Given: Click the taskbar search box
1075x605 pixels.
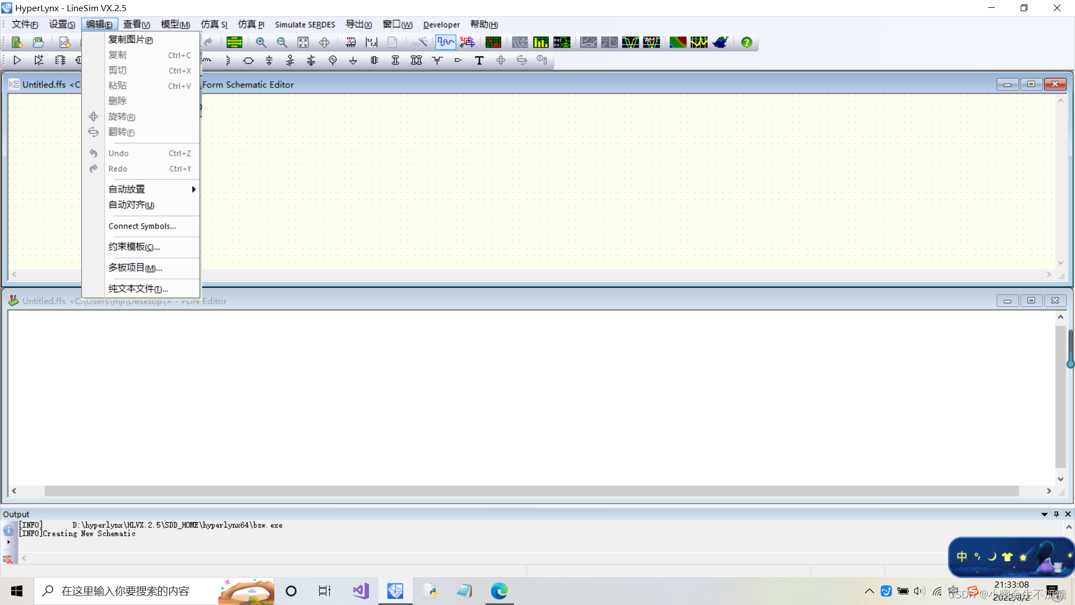Looking at the screenshot, I should (x=154, y=591).
